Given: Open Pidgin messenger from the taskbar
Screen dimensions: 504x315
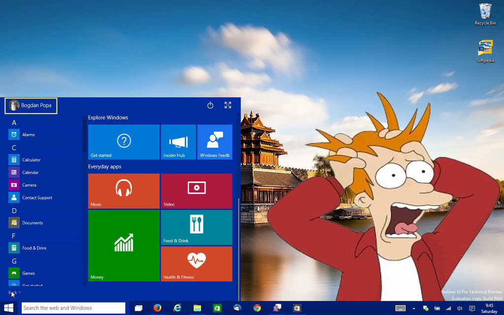Looking at the screenshot, I should pyautogui.click(x=277, y=308).
